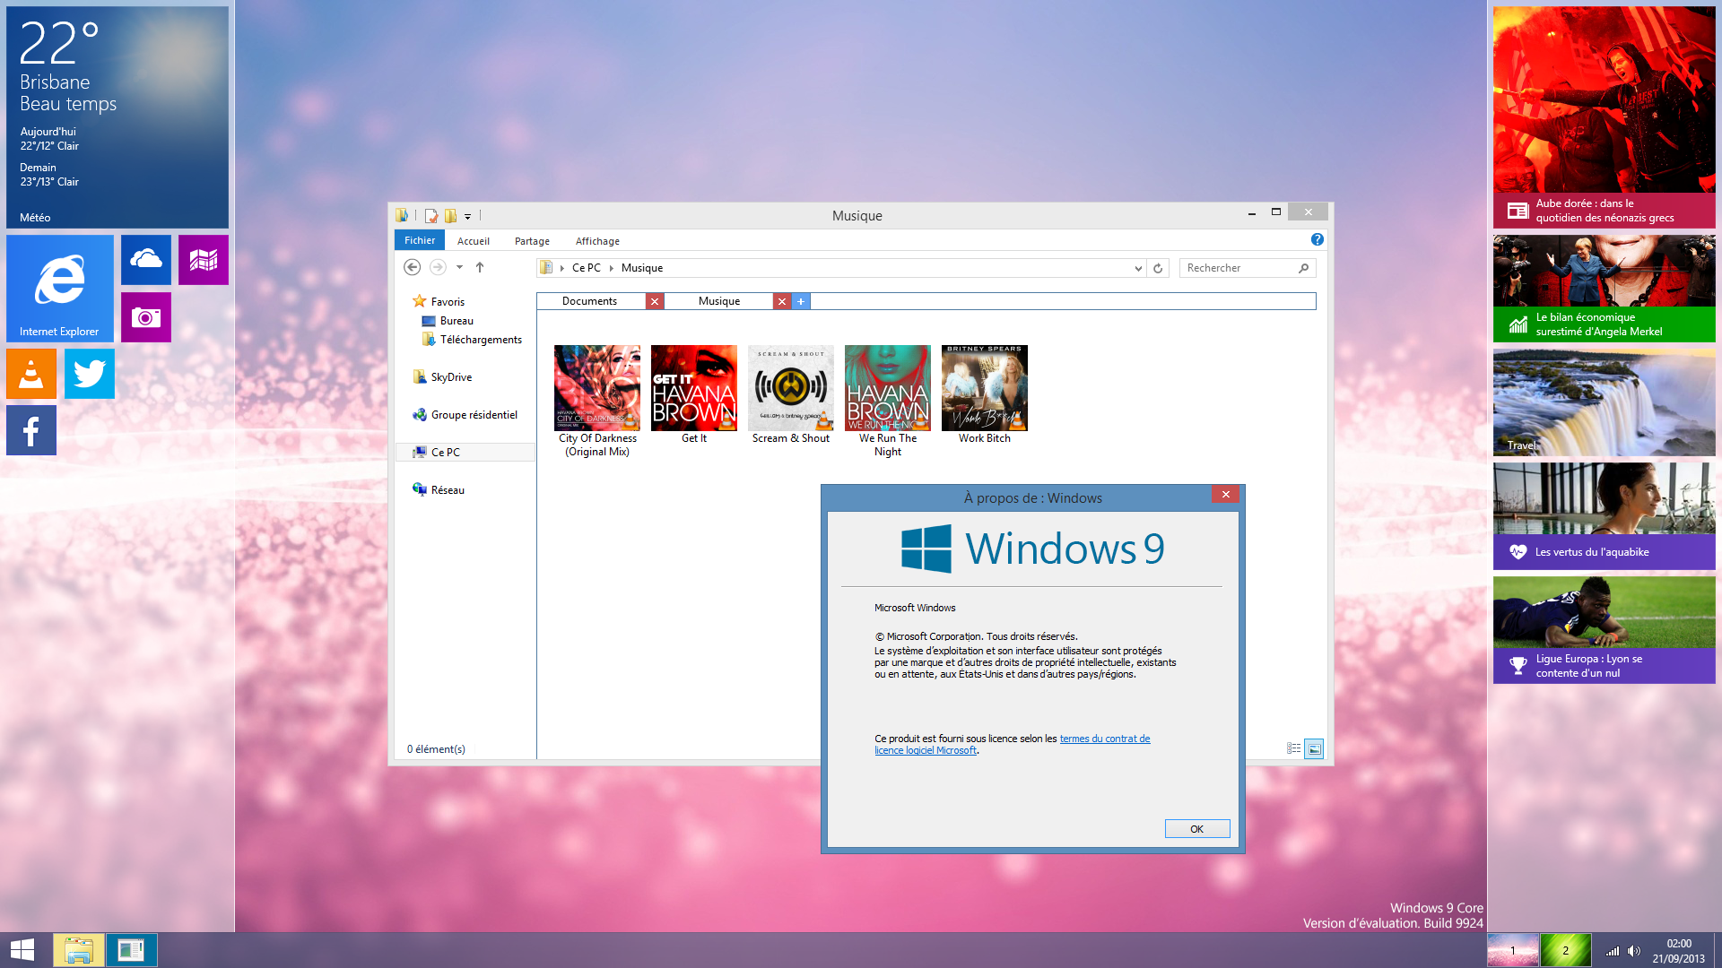Switch to details view in status bar
Viewport: 1722px width, 968px height.
(1293, 748)
